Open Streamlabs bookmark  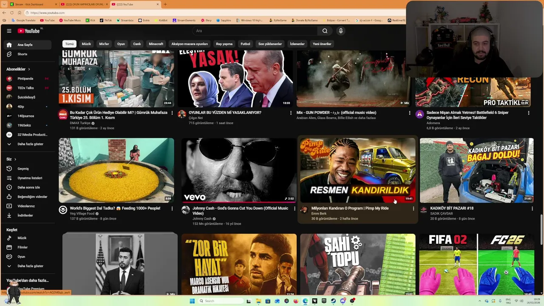coord(125,20)
